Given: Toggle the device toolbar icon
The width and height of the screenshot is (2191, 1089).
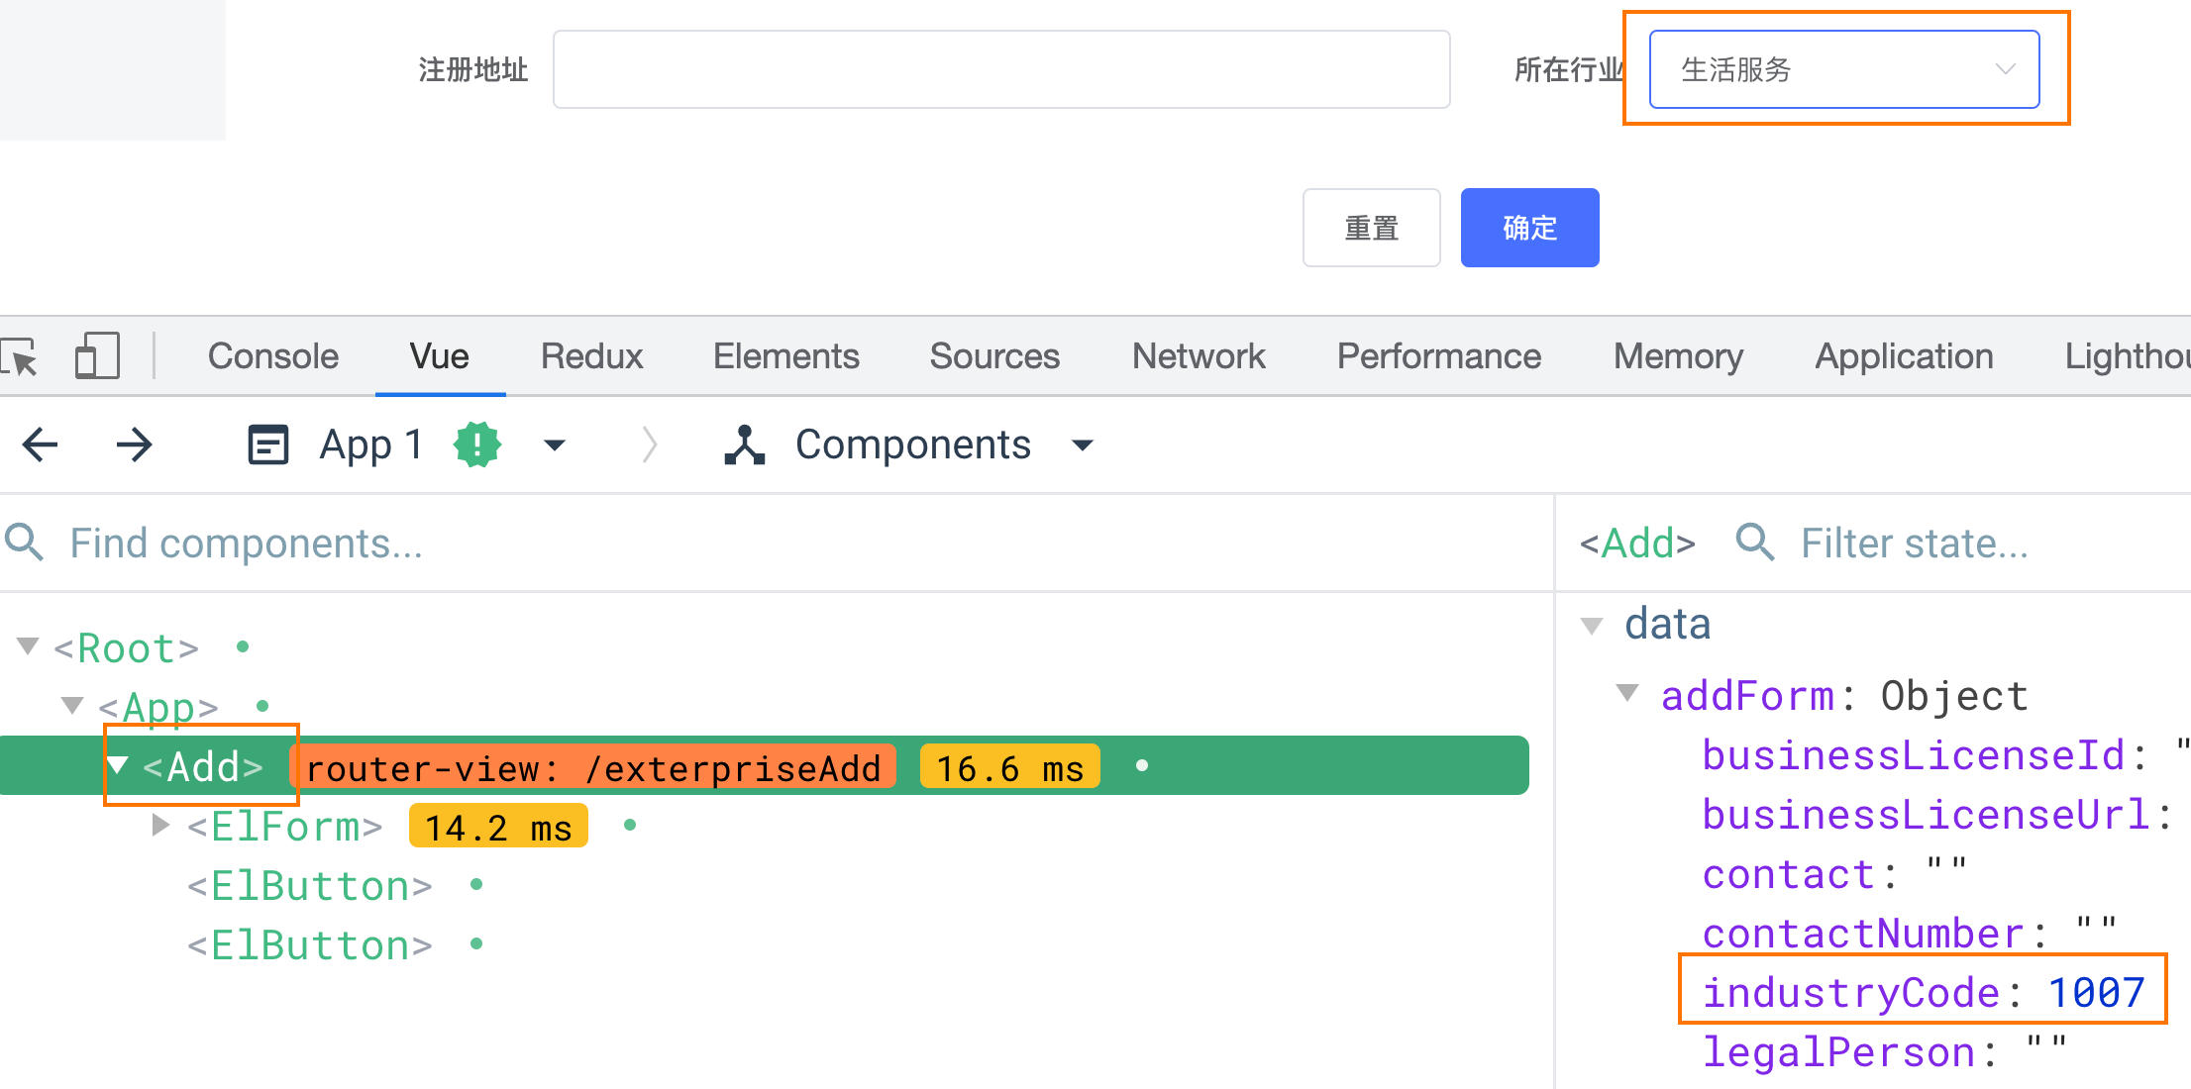Looking at the screenshot, I should coord(97,355).
